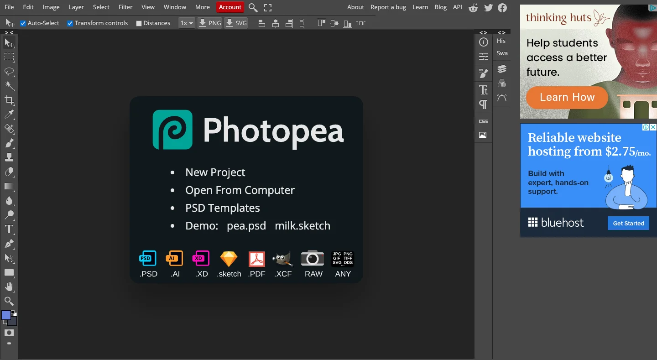The height and width of the screenshot is (360, 657).
Task: Open the pea.psd demo file
Action: [x=246, y=226]
